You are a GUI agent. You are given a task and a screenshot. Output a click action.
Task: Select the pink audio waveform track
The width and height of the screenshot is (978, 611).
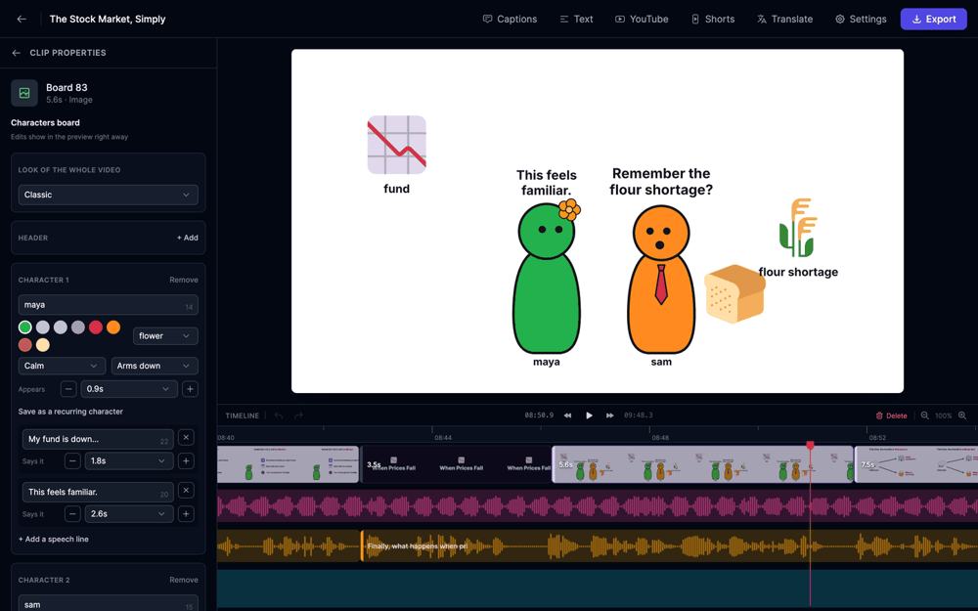tap(598, 505)
